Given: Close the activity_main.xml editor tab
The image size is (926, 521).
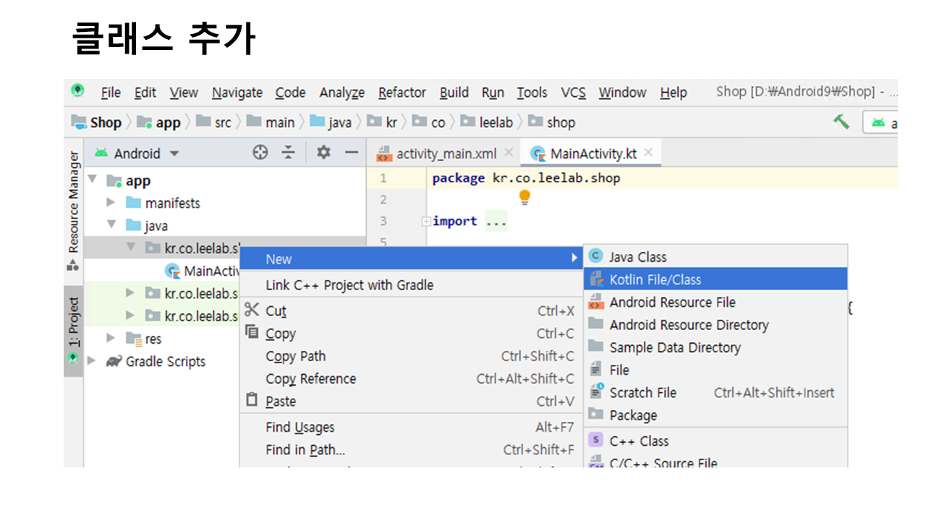Looking at the screenshot, I should coord(509,153).
